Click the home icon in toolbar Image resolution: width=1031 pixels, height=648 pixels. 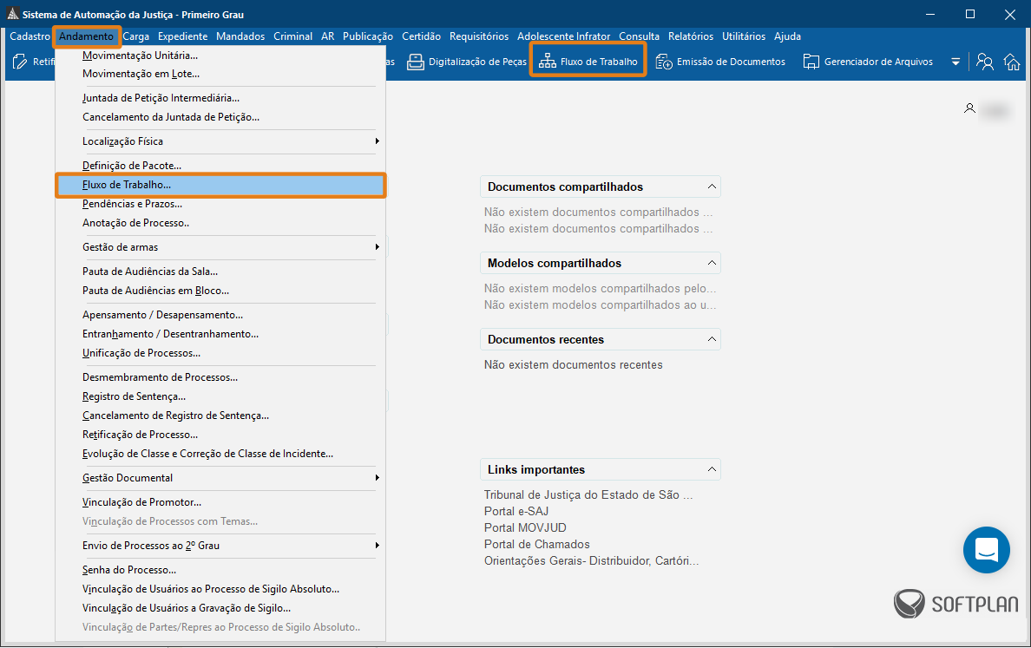click(1012, 62)
